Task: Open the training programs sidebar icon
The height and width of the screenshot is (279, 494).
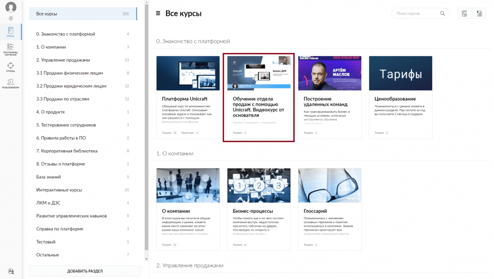Action: tap(11, 50)
